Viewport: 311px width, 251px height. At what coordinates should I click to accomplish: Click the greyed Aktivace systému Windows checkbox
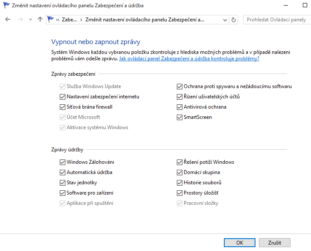[x=62, y=127]
